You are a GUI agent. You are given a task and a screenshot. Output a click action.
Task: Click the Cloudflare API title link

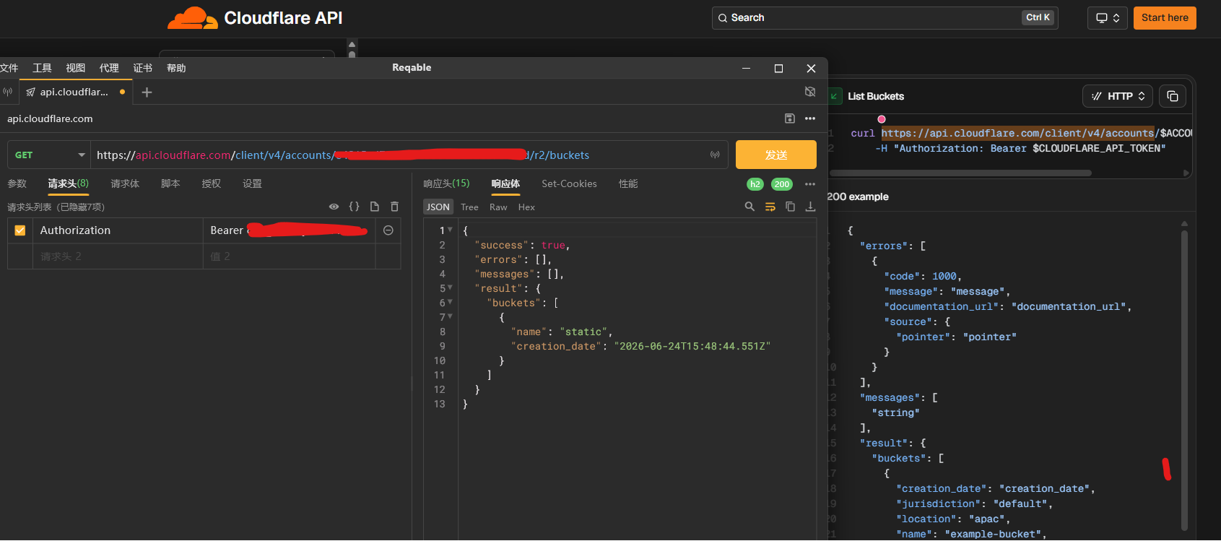pos(283,18)
